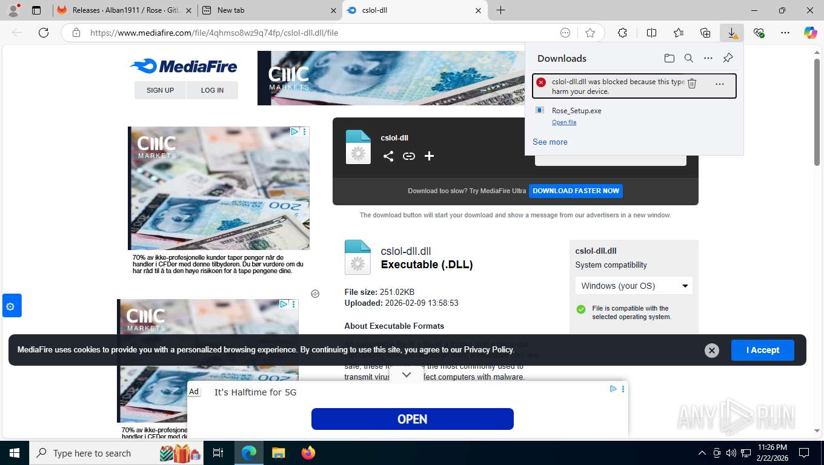Share the cslol-dll file icon
The image size is (824, 465).
(388, 156)
